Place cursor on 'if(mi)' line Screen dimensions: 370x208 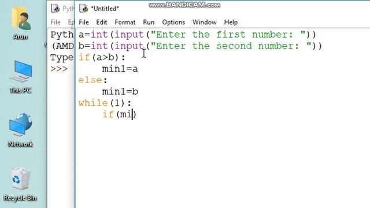coord(119,114)
